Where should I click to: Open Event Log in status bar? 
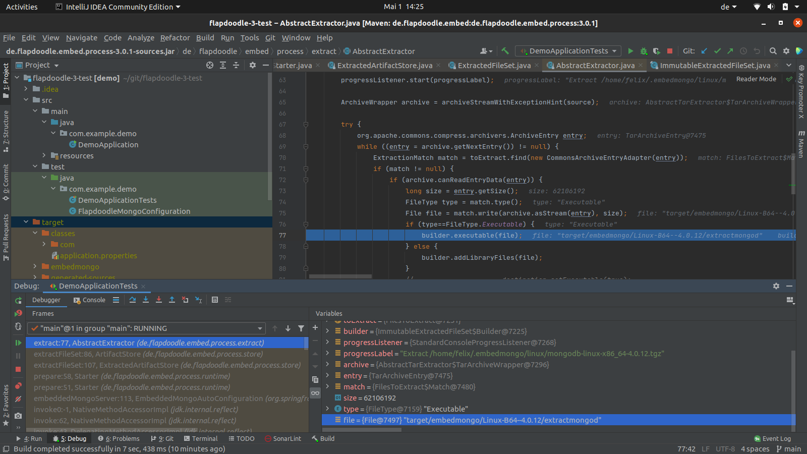click(772, 439)
